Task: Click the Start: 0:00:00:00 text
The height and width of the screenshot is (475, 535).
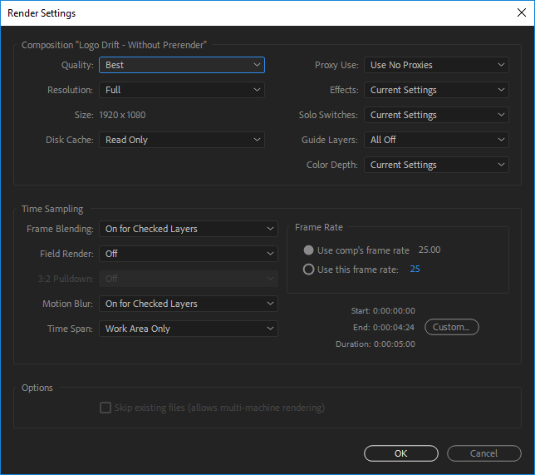Action: [383, 310]
